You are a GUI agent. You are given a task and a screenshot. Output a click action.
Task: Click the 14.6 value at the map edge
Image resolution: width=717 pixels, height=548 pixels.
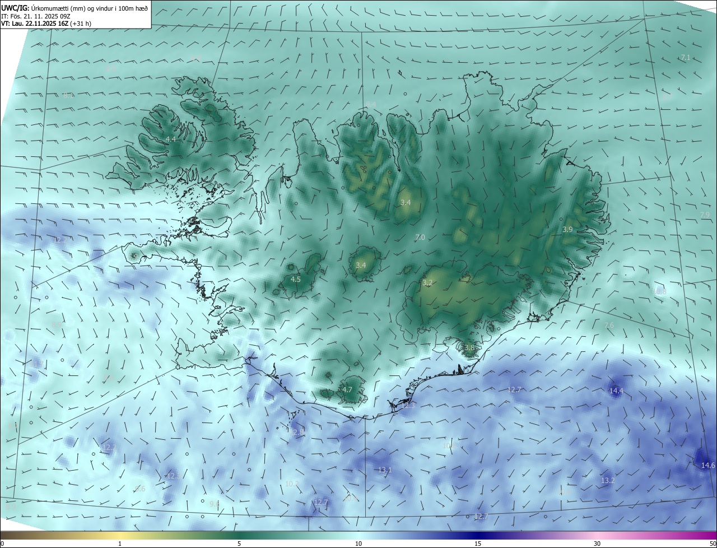pos(708,466)
